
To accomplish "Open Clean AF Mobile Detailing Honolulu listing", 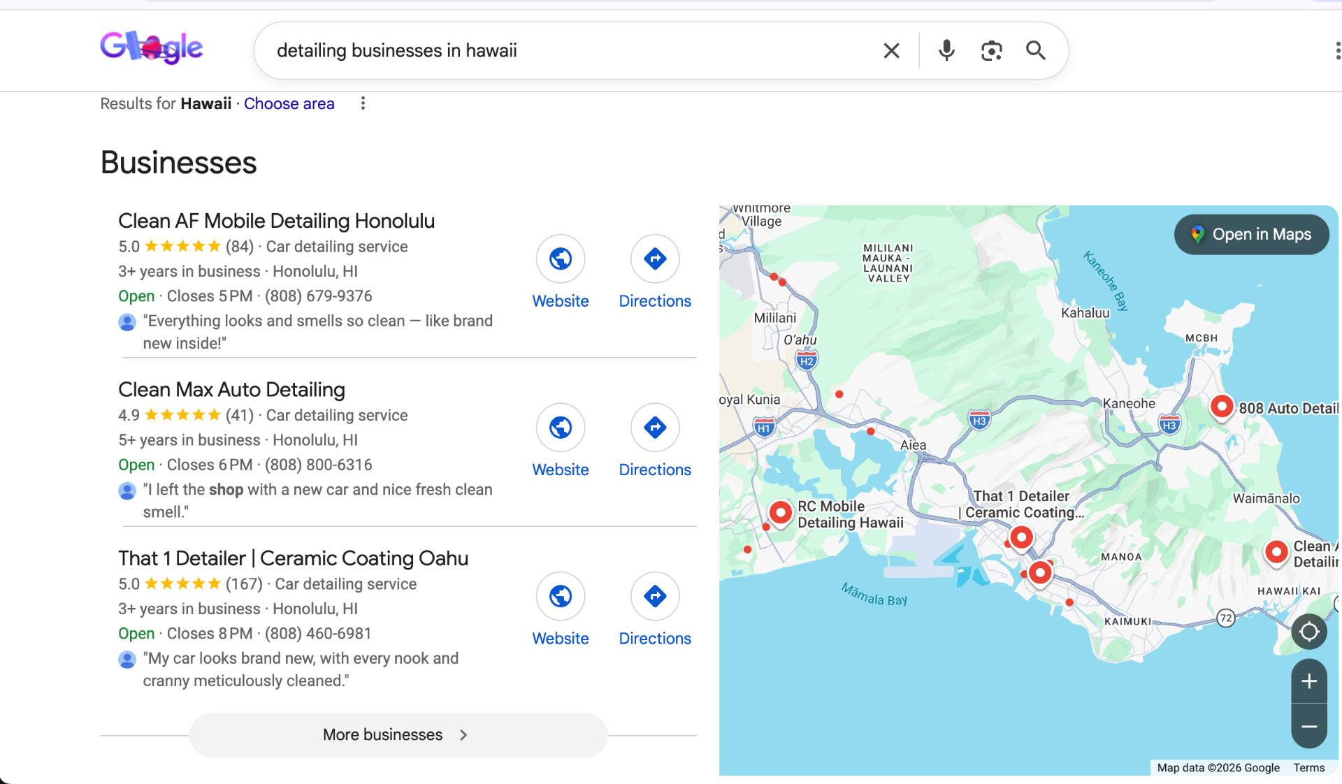I will coord(276,221).
